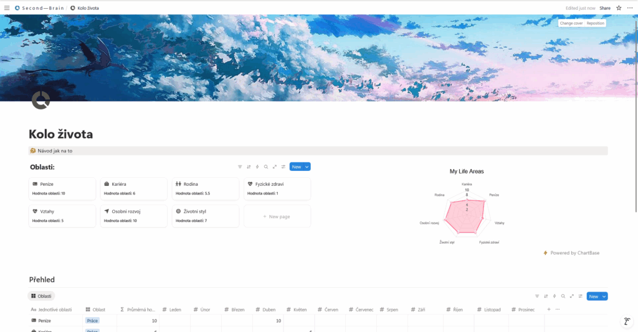Viewport: 638px width, 332px height.
Task: Click the filter icon in Oblasti gallery toolbar
Action: click(x=240, y=167)
